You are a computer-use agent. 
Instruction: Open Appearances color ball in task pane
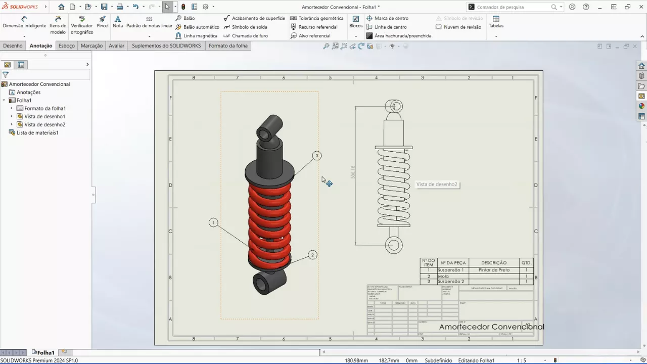[x=641, y=106]
